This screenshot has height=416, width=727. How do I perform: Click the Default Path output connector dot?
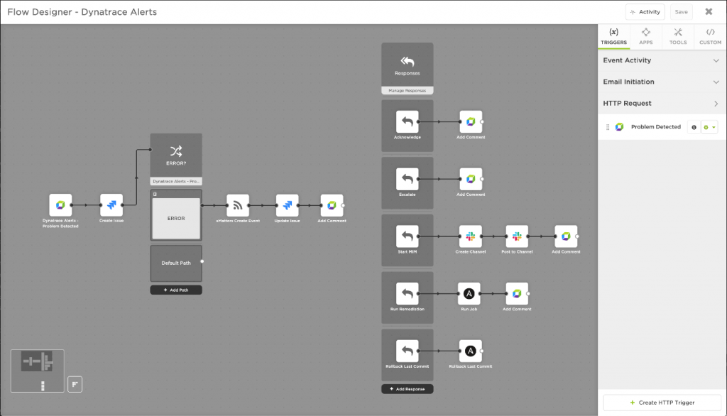pos(202,261)
